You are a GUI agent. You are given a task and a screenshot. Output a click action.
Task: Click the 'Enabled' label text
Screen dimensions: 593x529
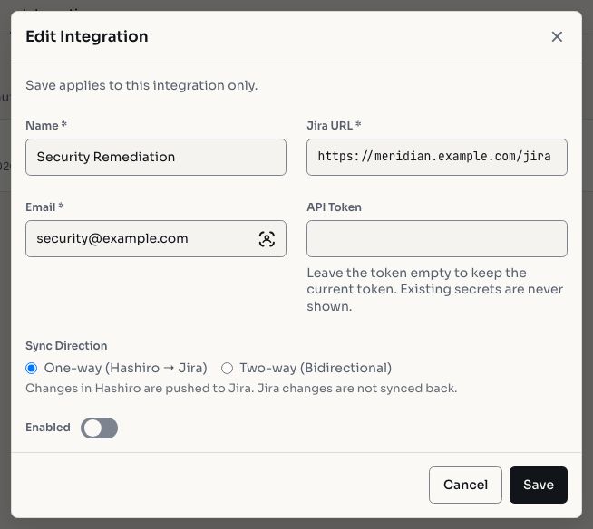48,428
